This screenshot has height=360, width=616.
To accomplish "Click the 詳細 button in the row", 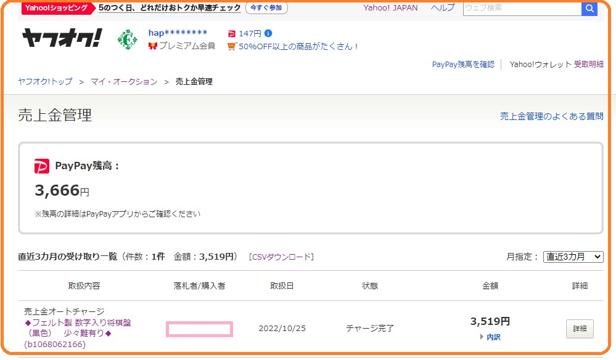I will pyautogui.click(x=580, y=329).
